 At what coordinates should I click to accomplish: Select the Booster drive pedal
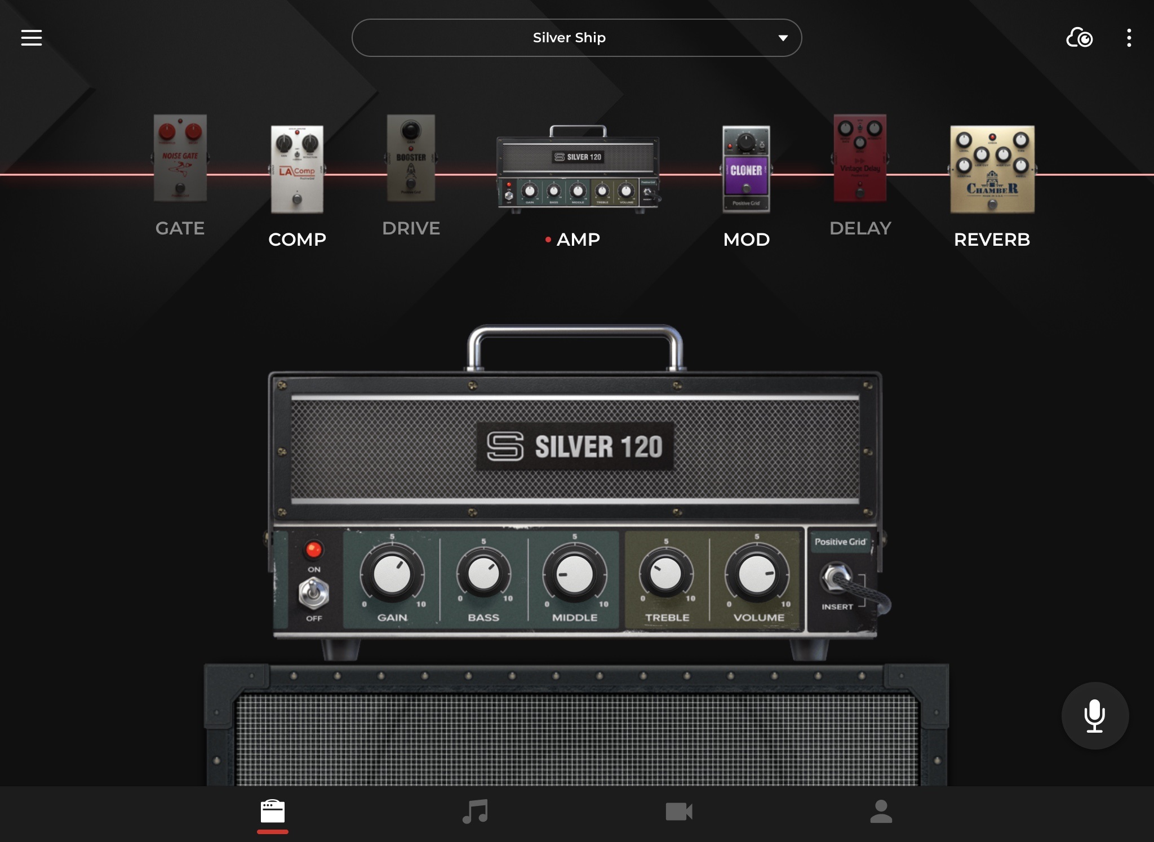411,158
